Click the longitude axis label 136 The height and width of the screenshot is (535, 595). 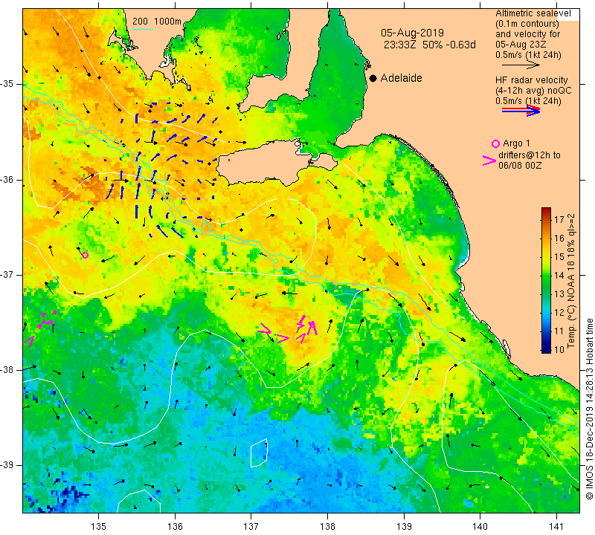pyautogui.click(x=175, y=526)
